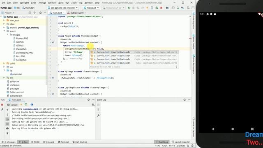Screen dimensions: 263x148
Task: Run the app with the green play icon
Action: 129,8
